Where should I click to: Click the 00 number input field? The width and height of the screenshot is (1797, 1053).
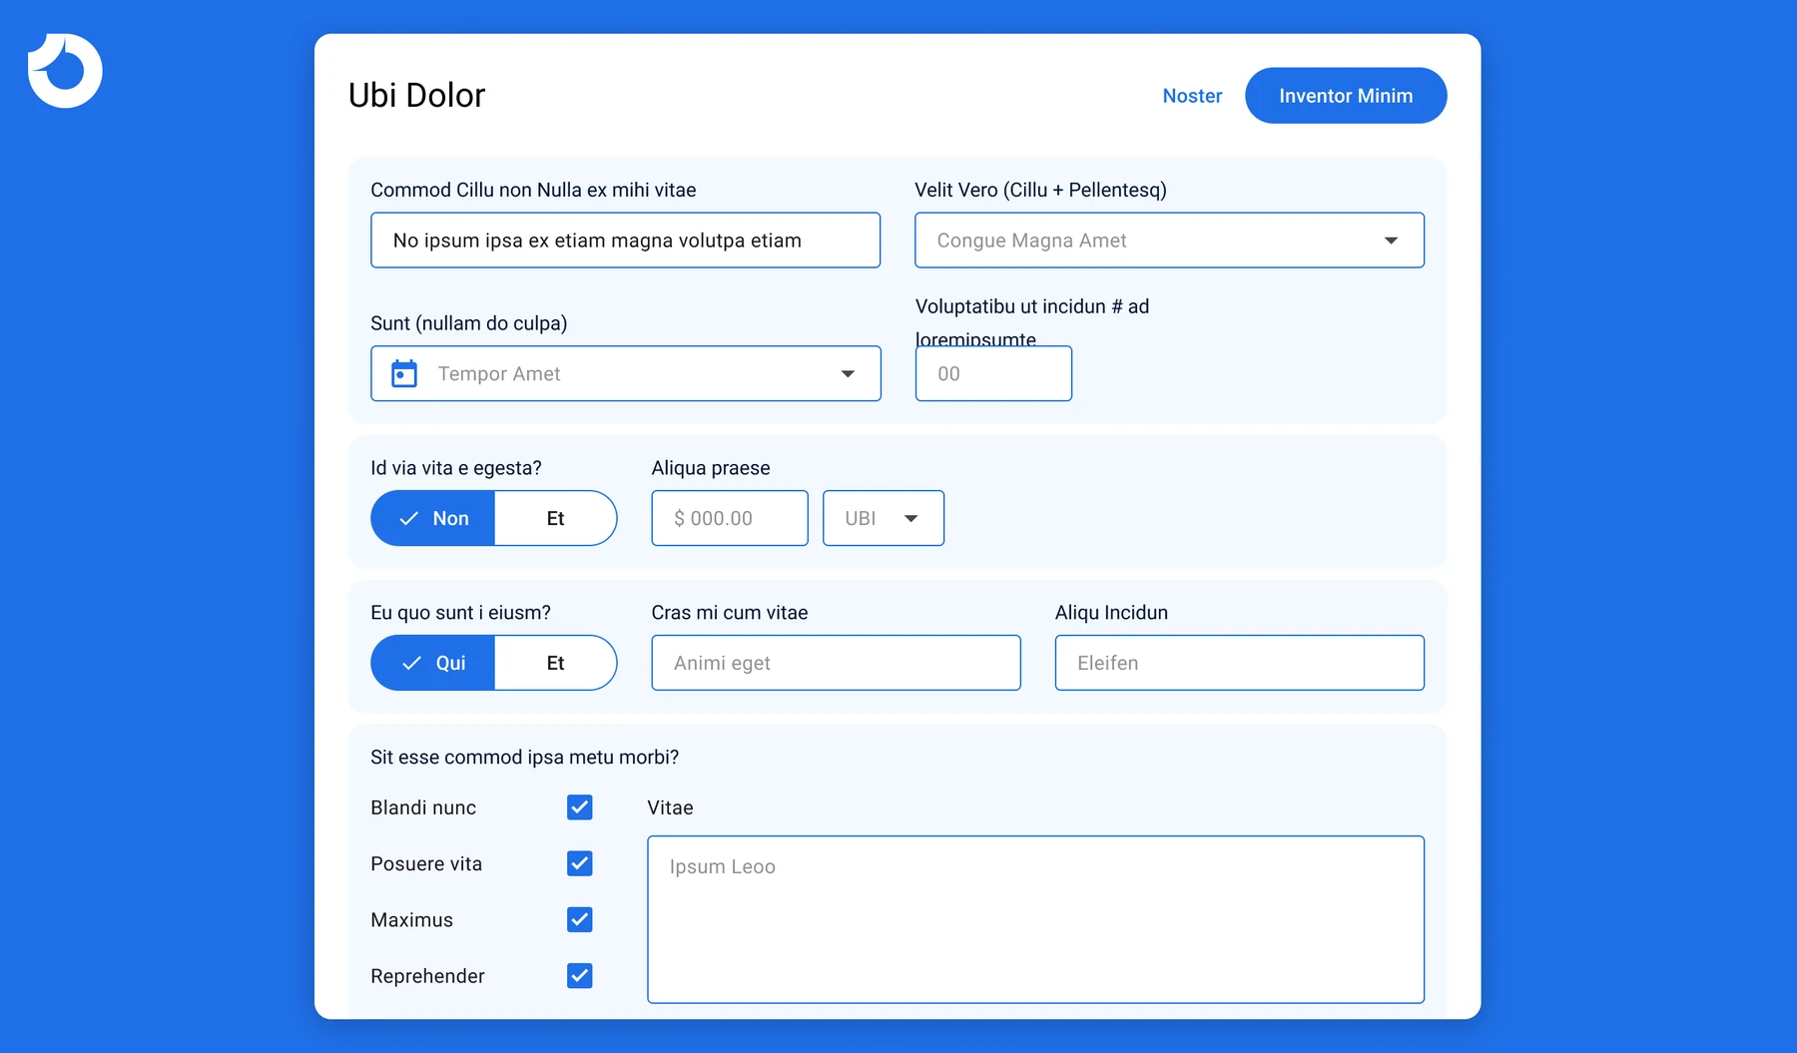pyautogui.click(x=993, y=373)
